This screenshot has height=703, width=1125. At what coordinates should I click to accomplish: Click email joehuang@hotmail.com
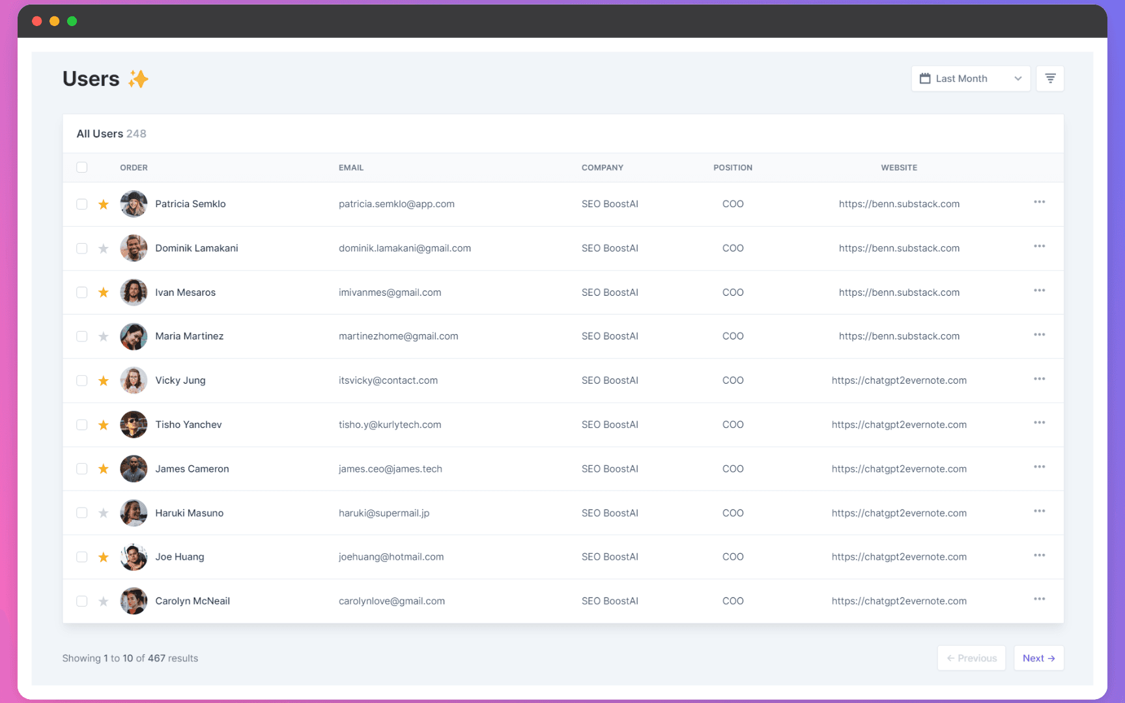click(391, 557)
